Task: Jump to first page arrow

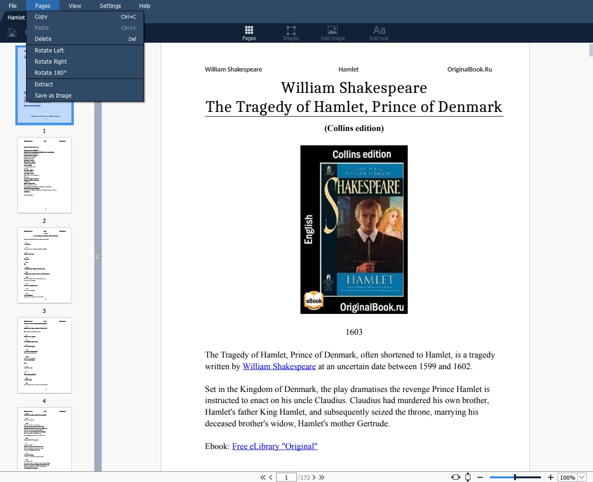Action: [x=263, y=477]
